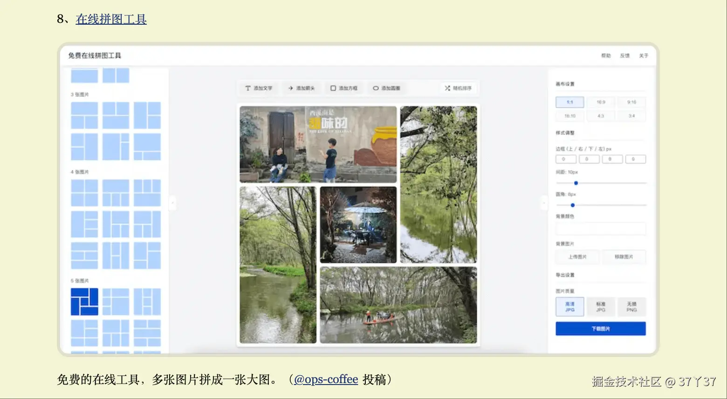727x399 pixels.
Task: Set canvas ratio to 16:9
Action: point(601,102)
